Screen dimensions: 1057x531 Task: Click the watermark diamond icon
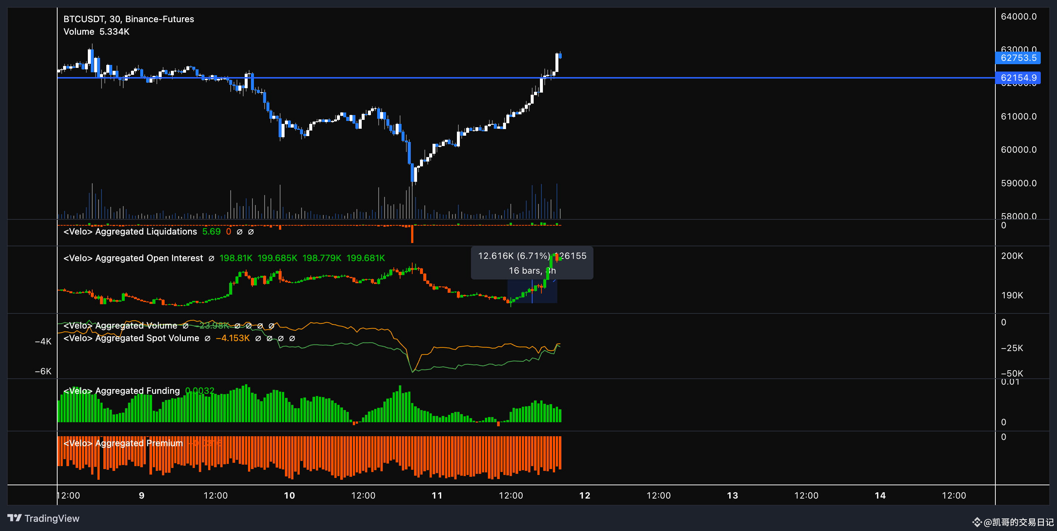(977, 522)
